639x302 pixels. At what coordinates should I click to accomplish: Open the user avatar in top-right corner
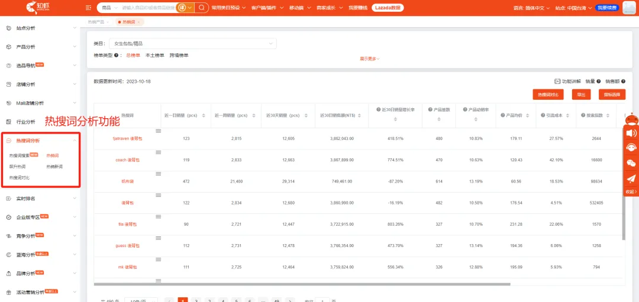(630, 8)
